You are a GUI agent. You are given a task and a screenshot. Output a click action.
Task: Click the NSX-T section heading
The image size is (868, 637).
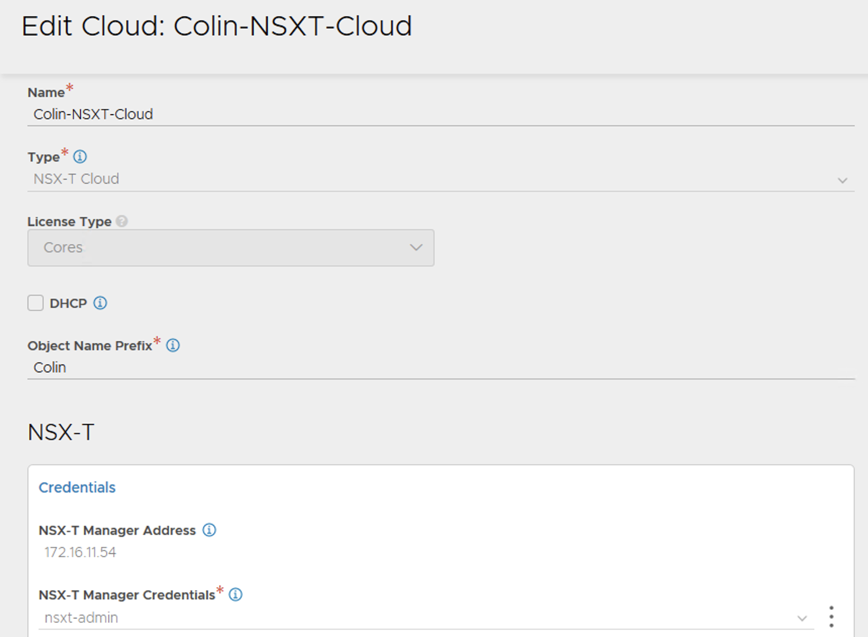(x=61, y=433)
